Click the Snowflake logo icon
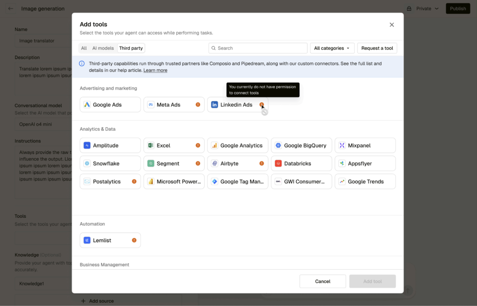This screenshot has width=477, height=306. [x=87, y=163]
